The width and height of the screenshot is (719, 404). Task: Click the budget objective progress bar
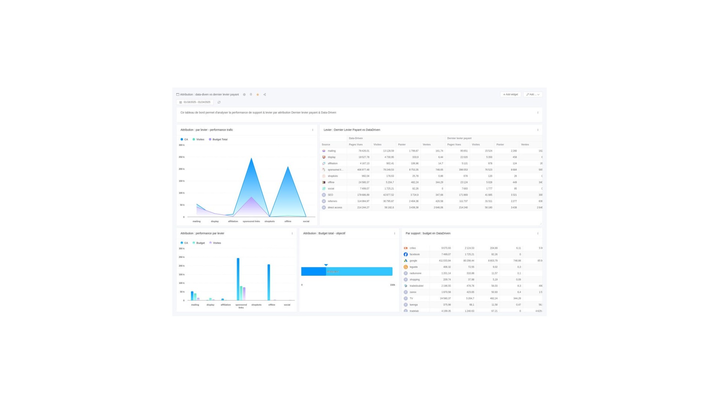pos(346,272)
